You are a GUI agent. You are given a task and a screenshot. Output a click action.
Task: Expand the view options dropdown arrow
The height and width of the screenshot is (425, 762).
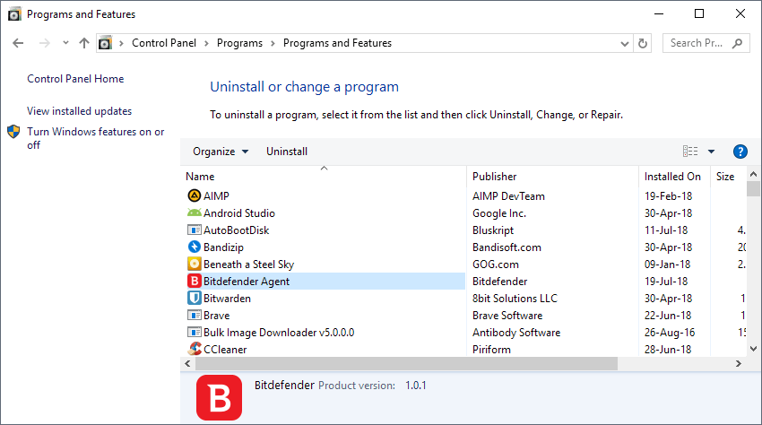tap(711, 152)
